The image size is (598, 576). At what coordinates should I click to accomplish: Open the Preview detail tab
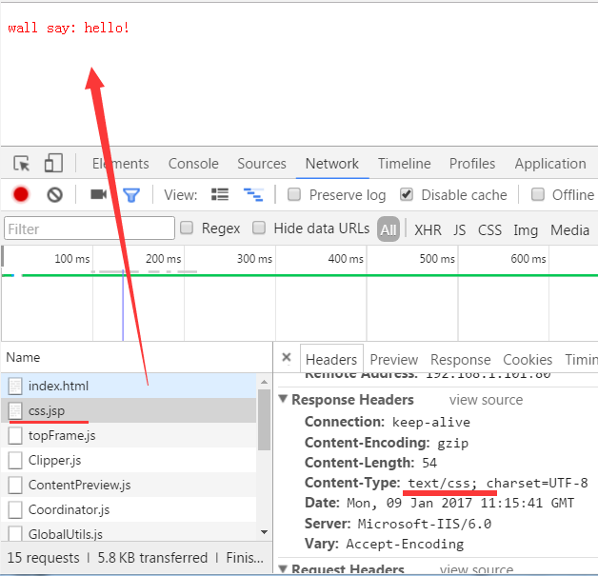(x=394, y=360)
